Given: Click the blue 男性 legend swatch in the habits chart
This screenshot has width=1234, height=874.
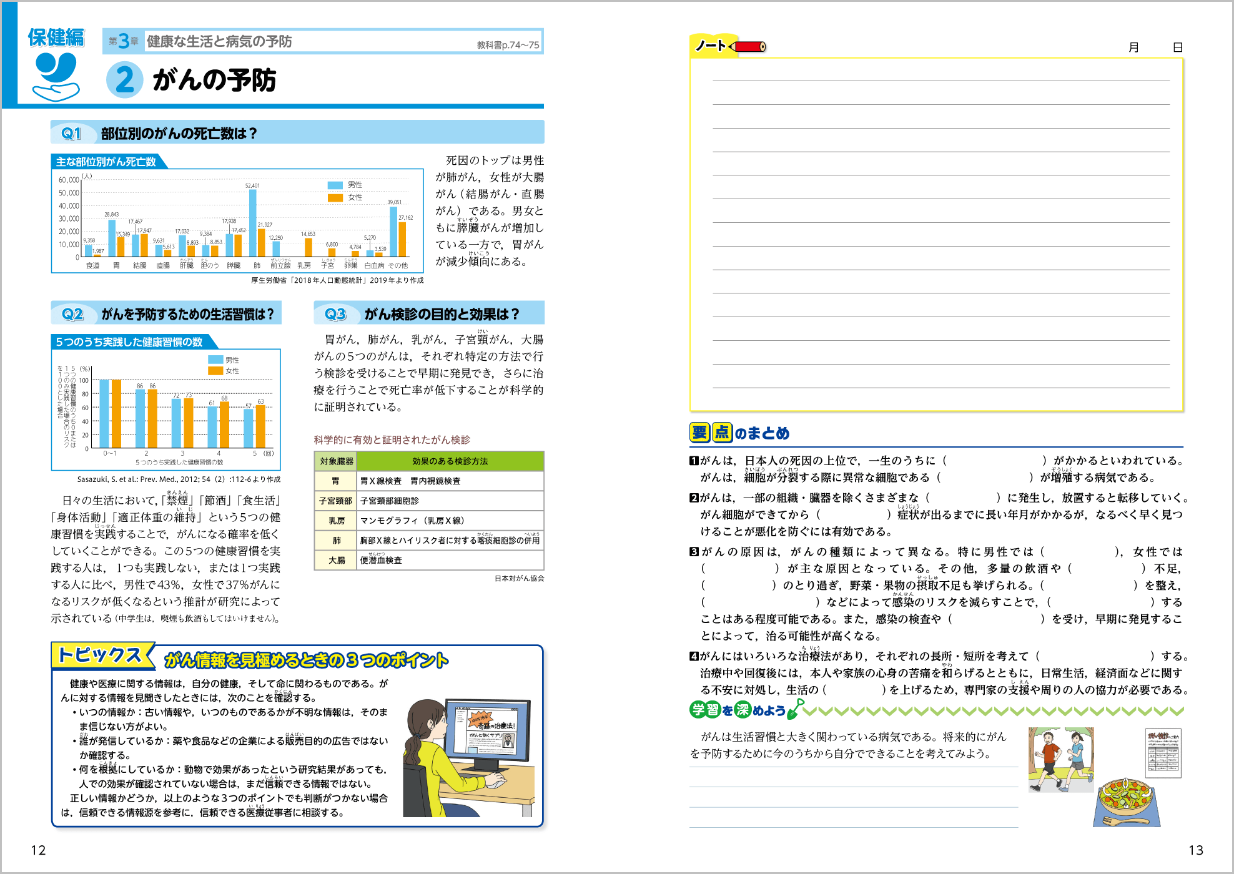Looking at the screenshot, I should (215, 360).
